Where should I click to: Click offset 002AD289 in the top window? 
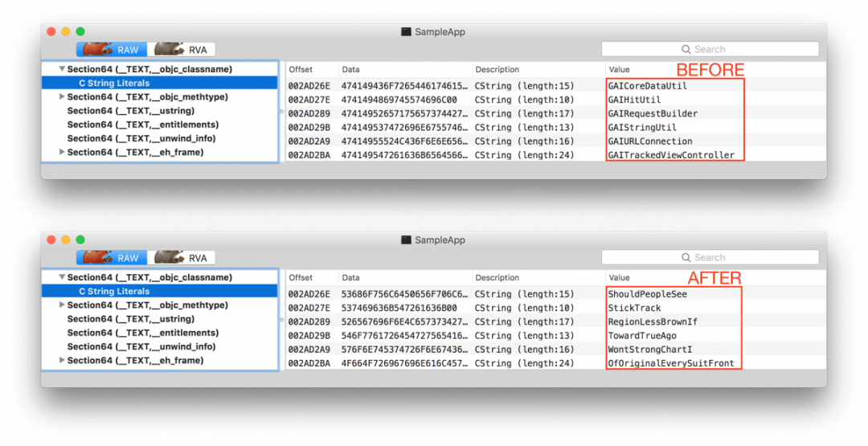309,113
